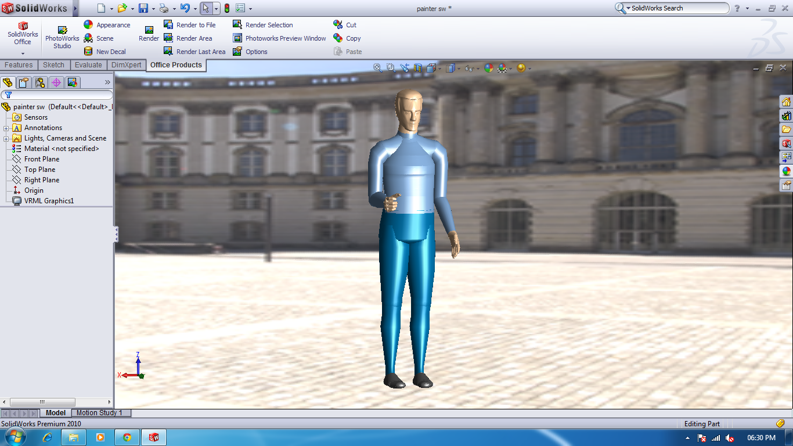Open SolidWorks Resources home icon in task pane
The height and width of the screenshot is (446, 793).
coord(786,102)
